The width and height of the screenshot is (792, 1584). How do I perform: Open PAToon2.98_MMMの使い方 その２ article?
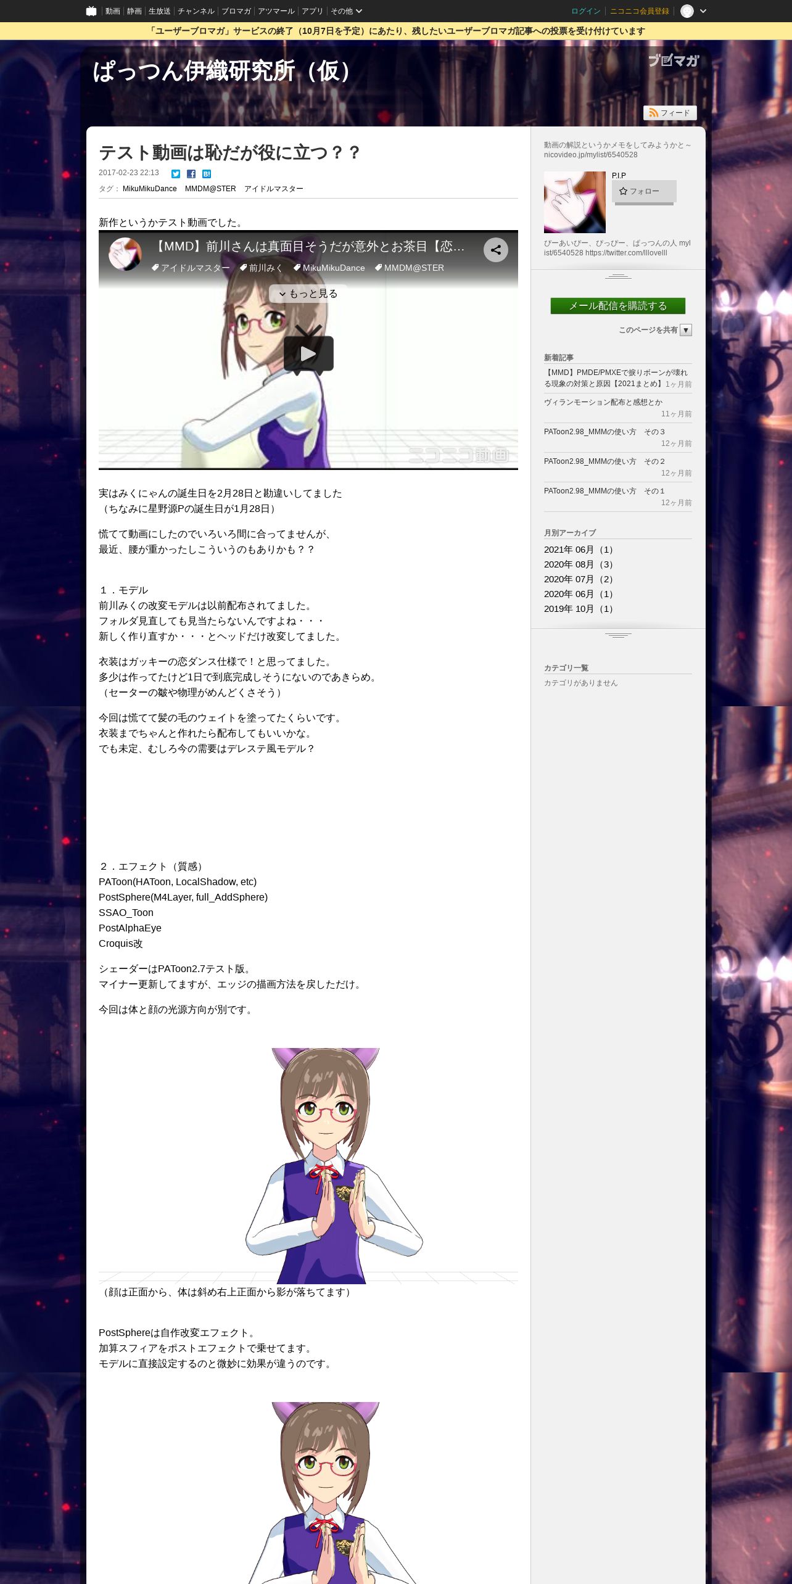[604, 461]
